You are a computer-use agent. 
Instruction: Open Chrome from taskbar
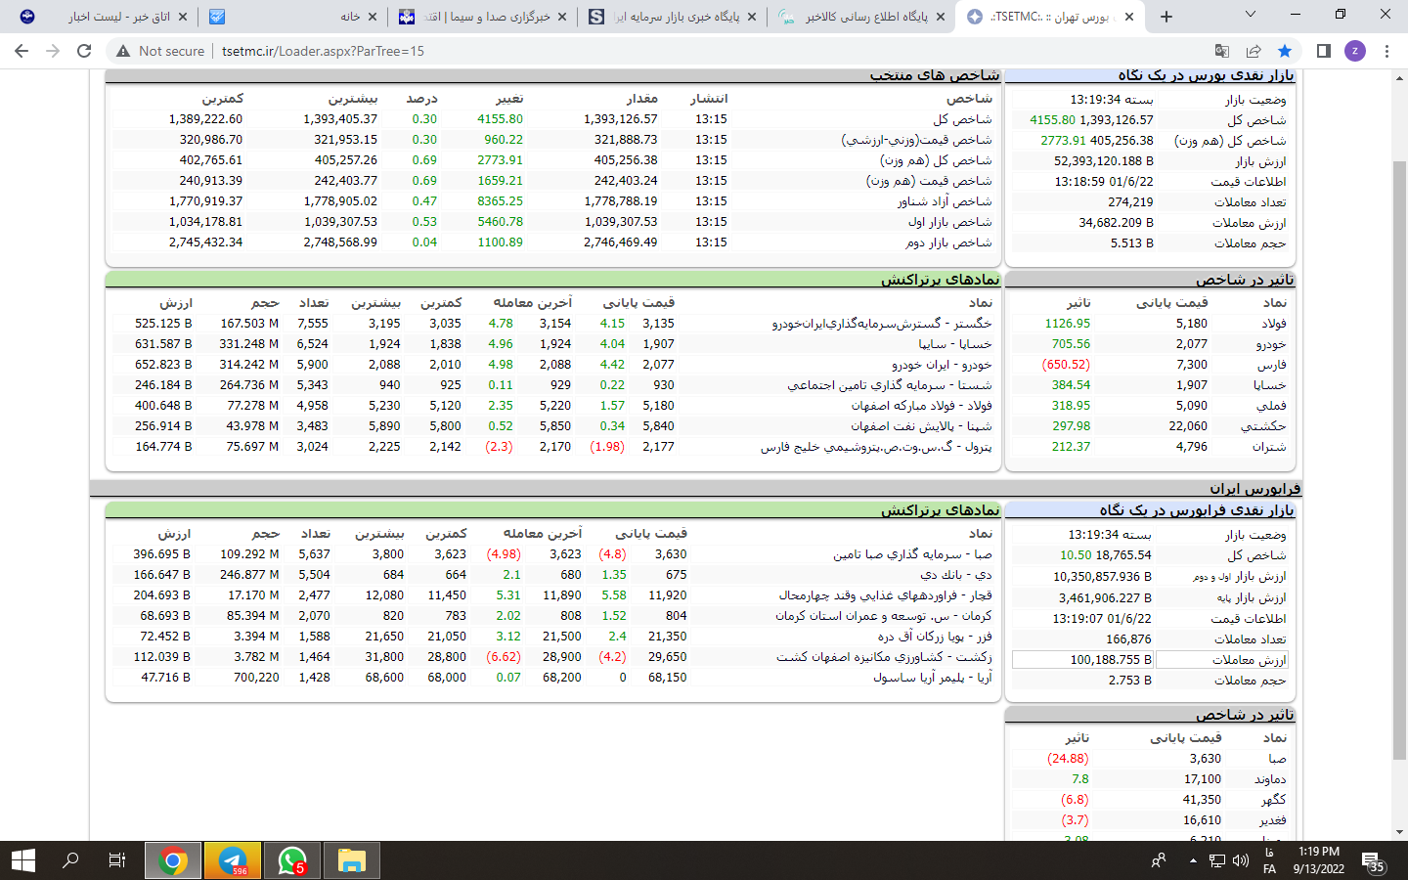[x=173, y=860]
